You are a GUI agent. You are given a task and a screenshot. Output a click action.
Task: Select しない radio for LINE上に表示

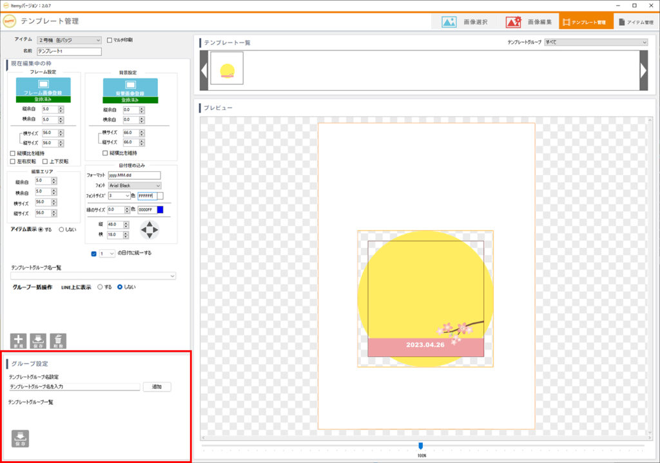(120, 287)
